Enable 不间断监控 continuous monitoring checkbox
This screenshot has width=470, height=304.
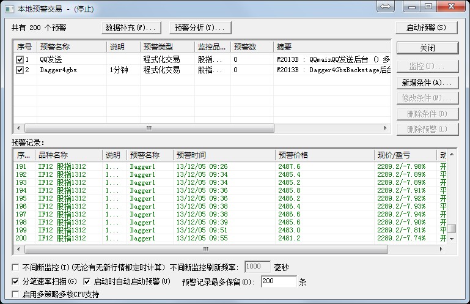tap(15, 267)
